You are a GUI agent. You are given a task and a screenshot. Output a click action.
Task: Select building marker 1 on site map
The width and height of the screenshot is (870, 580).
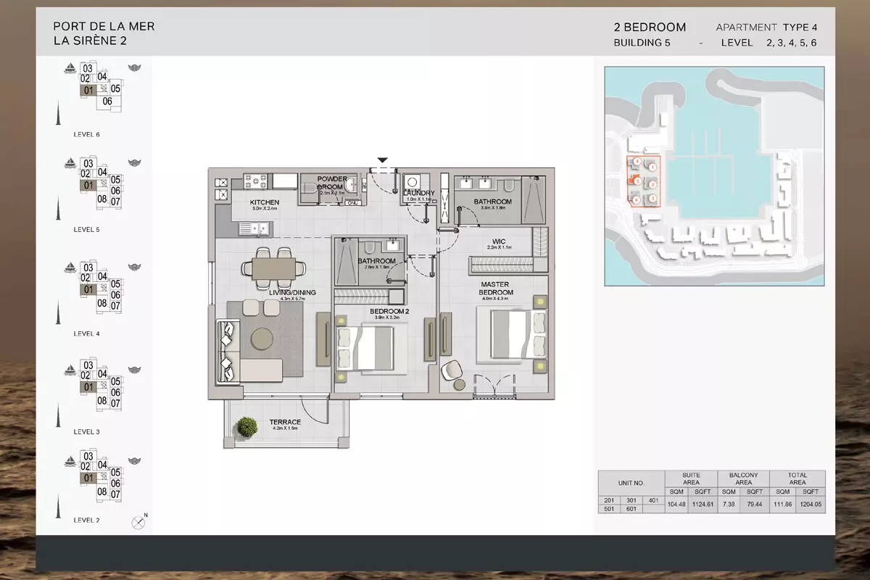[652, 167]
